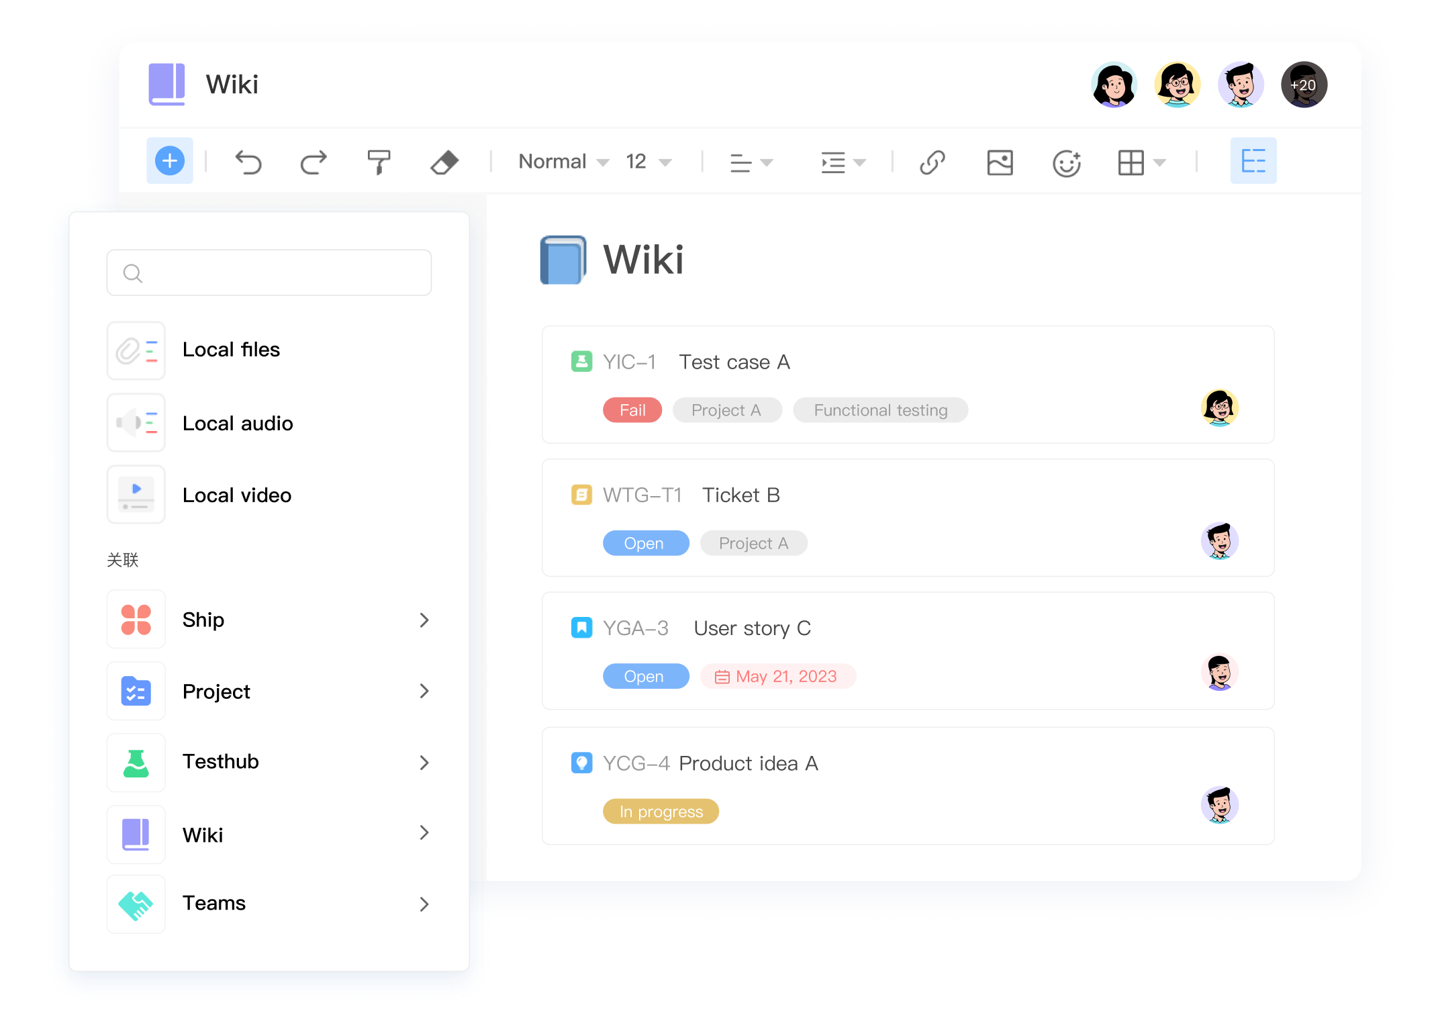1438x1009 pixels.
Task: Select the format painter tool
Action: [379, 162]
